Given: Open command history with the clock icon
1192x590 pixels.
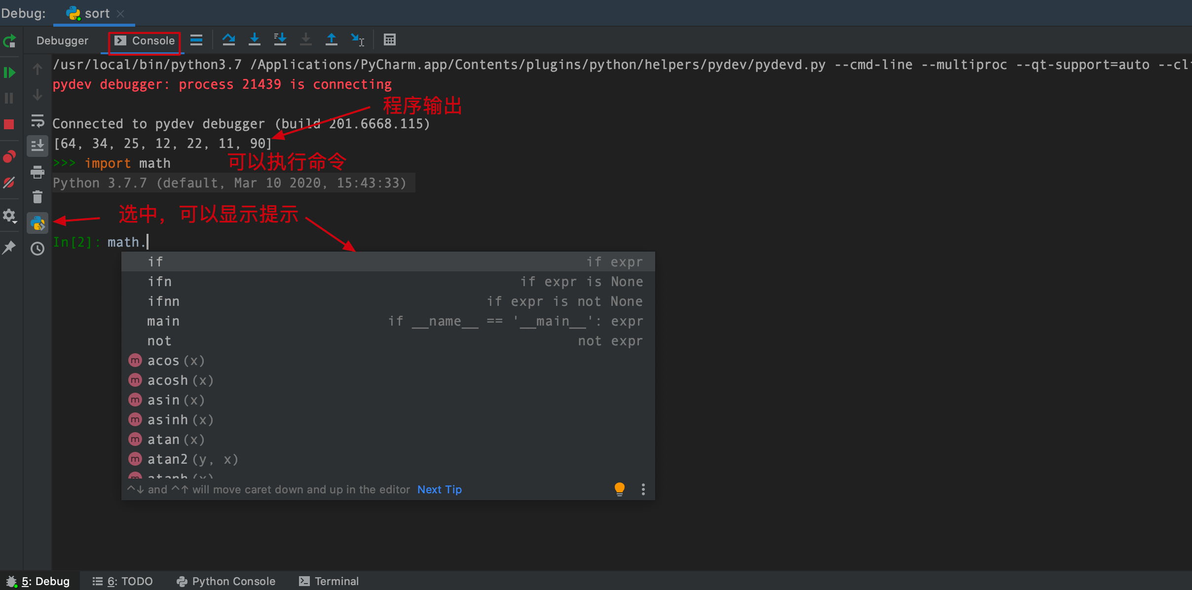Looking at the screenshot, I should pyautogui.click(x=37, y=249).
